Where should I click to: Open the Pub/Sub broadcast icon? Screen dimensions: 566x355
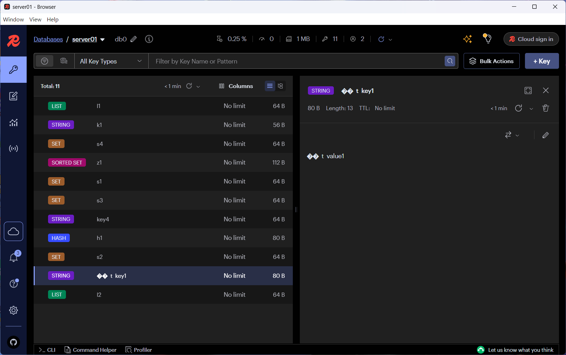pos(13,149)
